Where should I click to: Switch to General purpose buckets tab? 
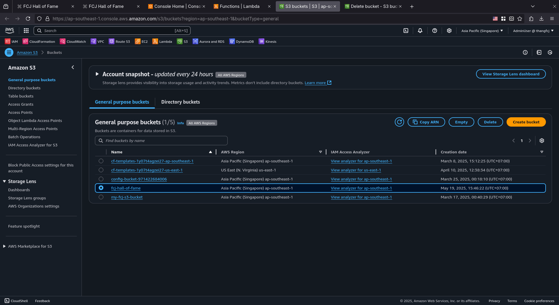pos(122,102)
